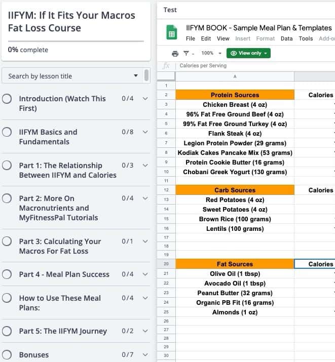Select the Peanut Butter (32 grams) cell
Viewport: 335px width, 362px height.
[235, 293]
